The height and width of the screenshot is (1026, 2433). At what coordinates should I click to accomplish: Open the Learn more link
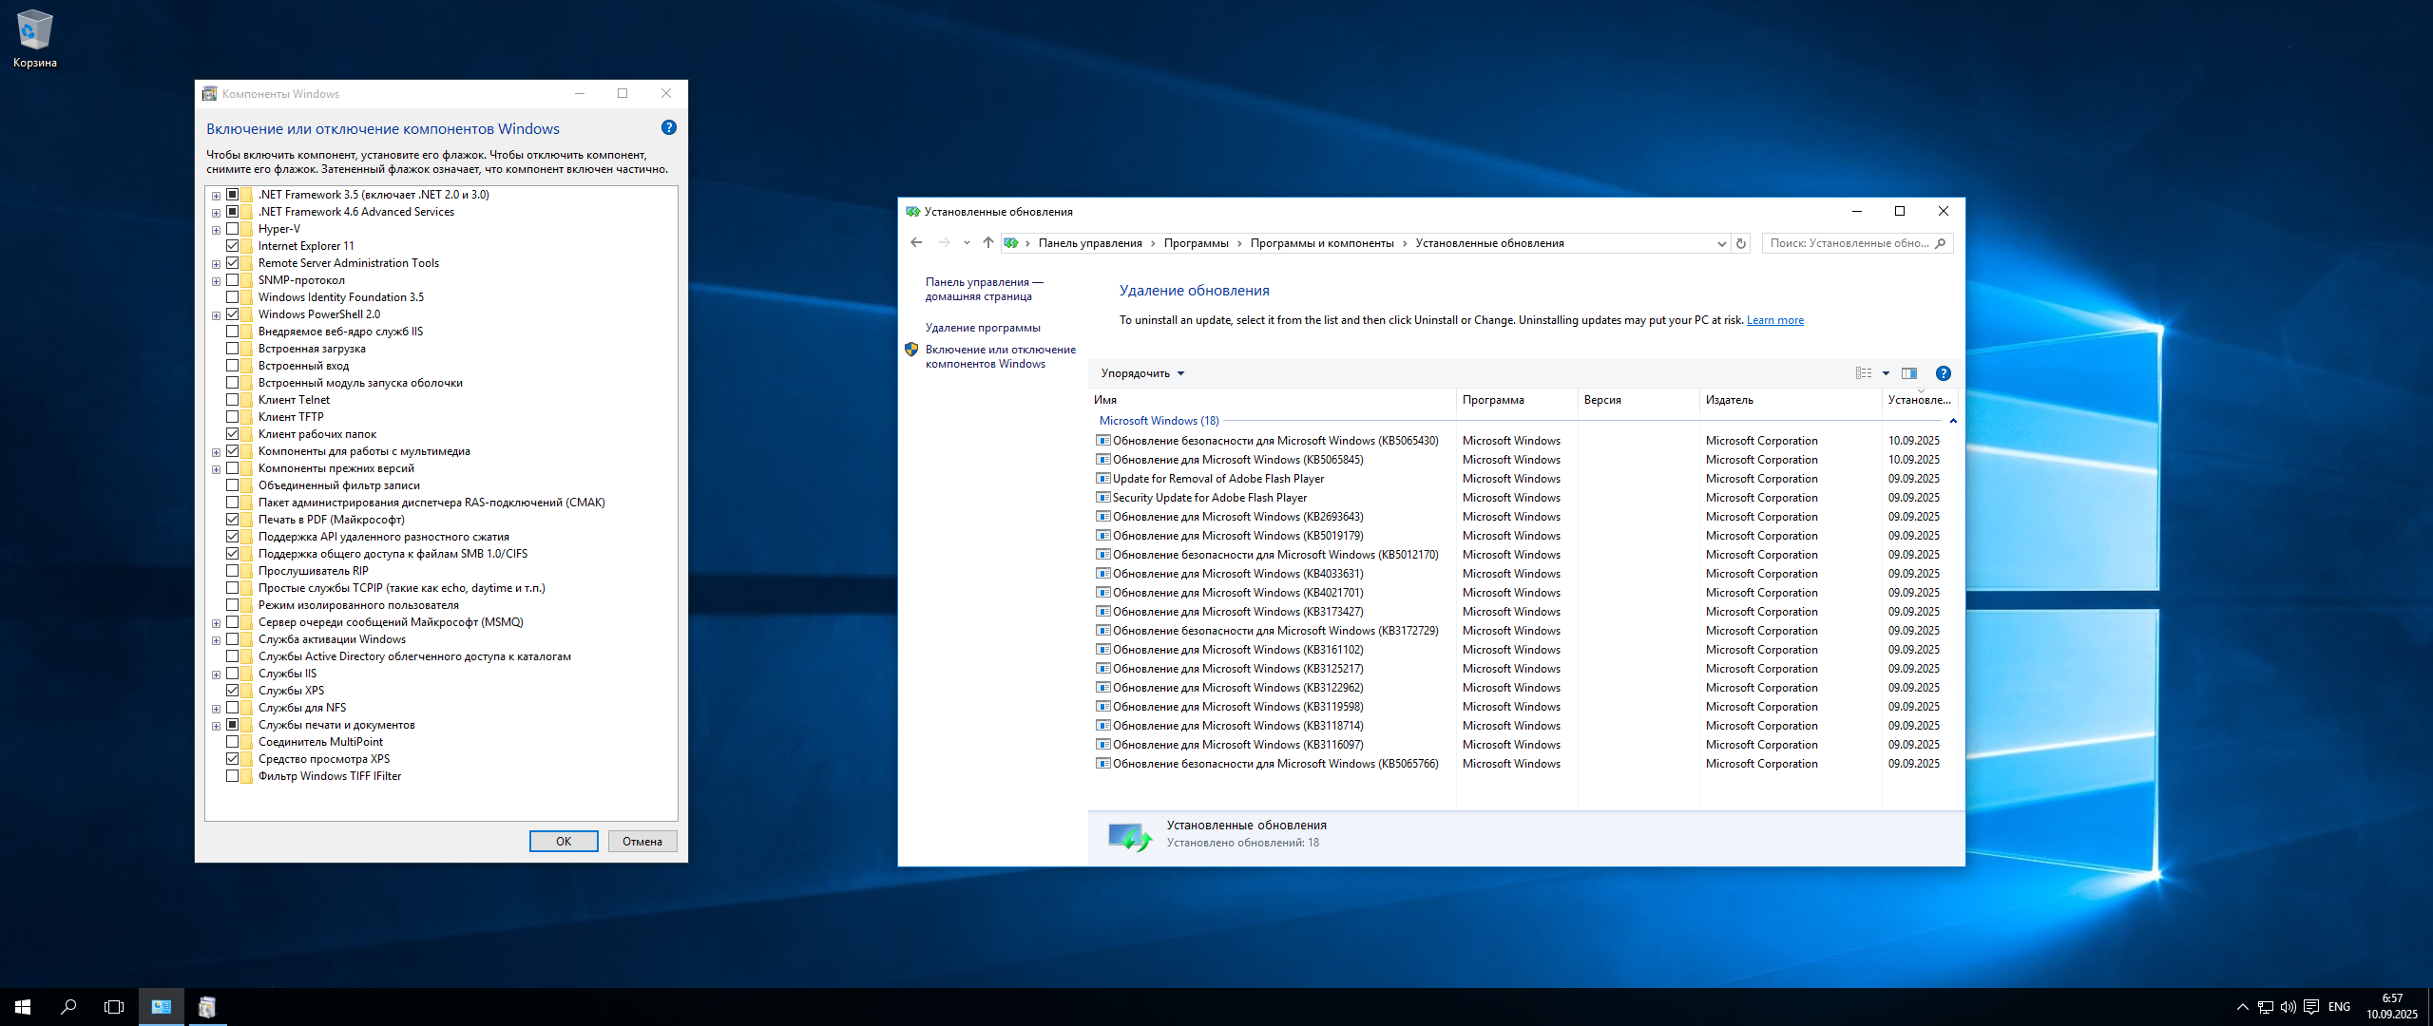[x=1774, y=320]
